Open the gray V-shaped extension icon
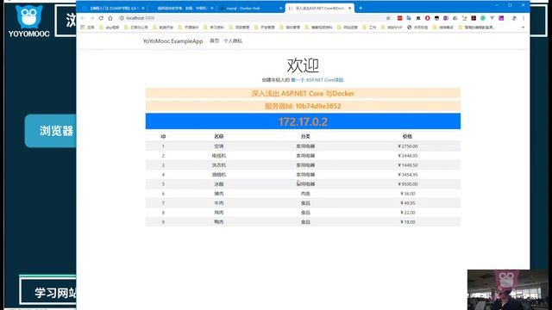 (x=492, y=18)
